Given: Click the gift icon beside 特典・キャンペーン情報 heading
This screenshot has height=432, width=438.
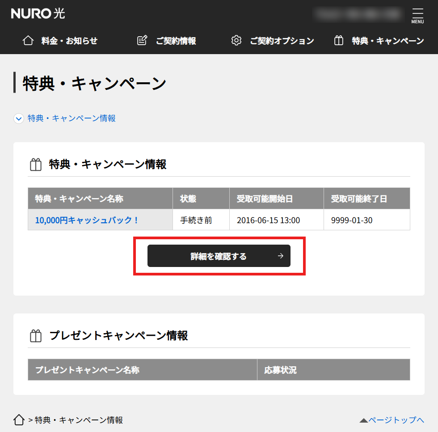Looking at the screenshot, I should click(x=35, y=164).
